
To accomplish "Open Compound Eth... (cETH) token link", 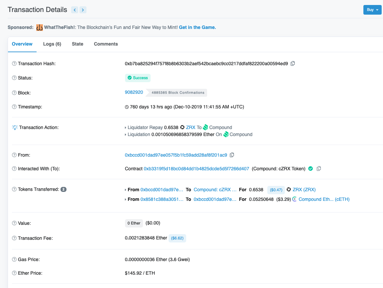I will 324,199.
